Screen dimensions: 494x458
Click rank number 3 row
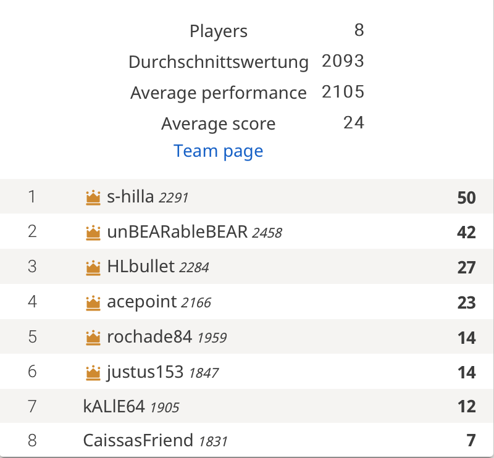(246, 267)
